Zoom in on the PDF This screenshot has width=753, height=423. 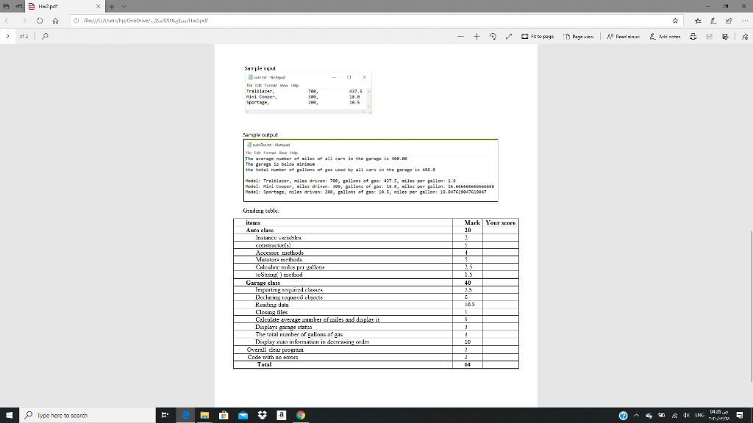click(x=477, y=37)
